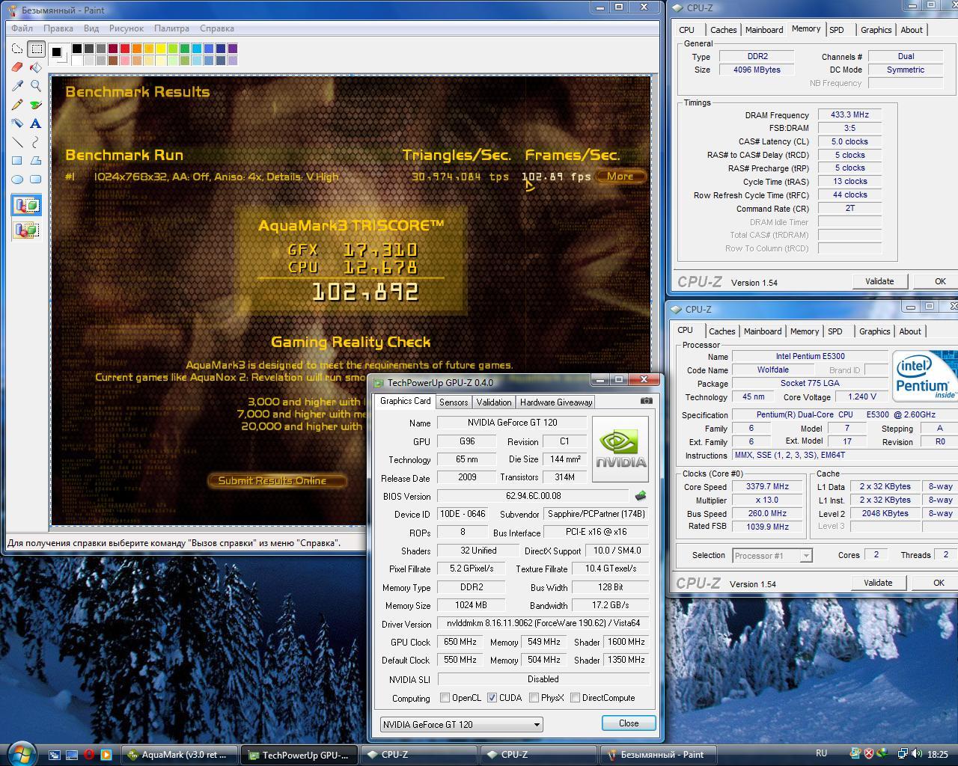Open the Вид menu in Paint
Image resolution: width=958 pixels, height=766 pixels.
pos(91,28)
